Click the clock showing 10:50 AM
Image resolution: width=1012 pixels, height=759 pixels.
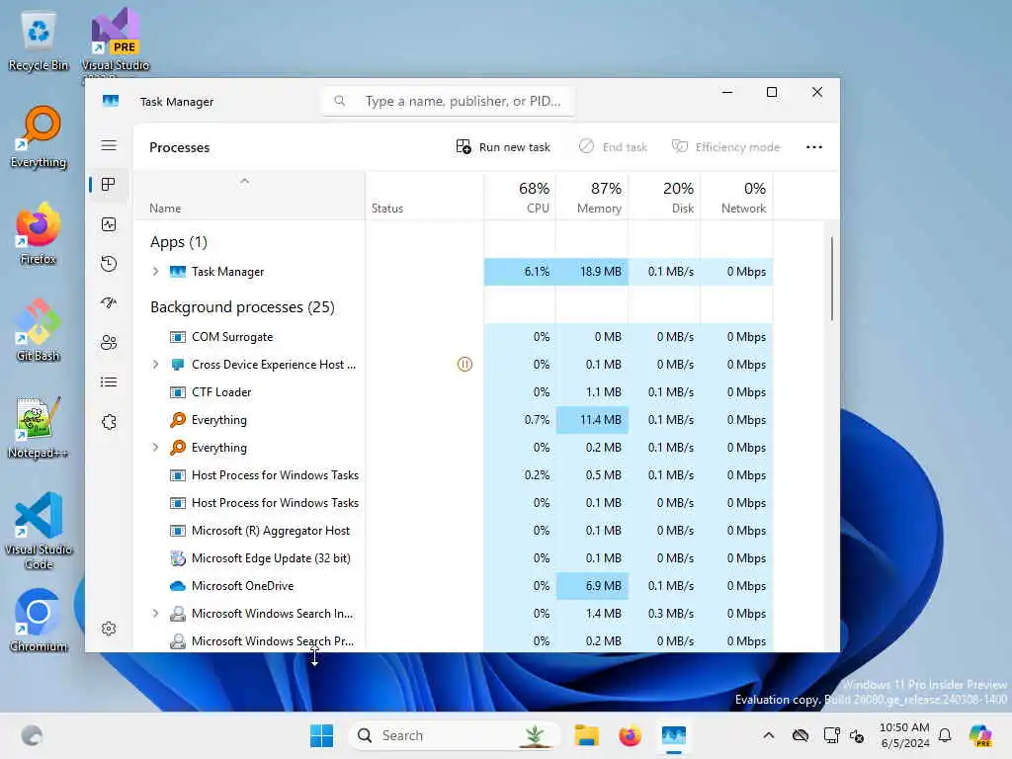tap(904, 735)
